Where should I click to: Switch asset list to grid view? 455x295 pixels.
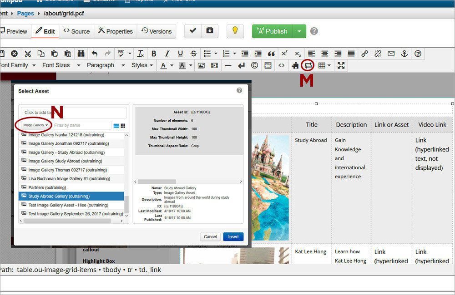123,126
